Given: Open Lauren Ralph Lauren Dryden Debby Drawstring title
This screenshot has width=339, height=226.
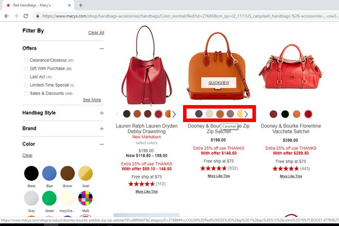Looking at the screenshot, I should click(x=146, y=129).
